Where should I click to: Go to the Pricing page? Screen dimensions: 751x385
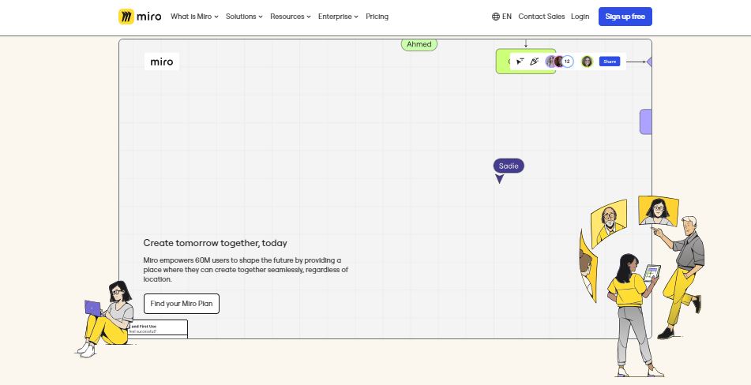(377, 17)
